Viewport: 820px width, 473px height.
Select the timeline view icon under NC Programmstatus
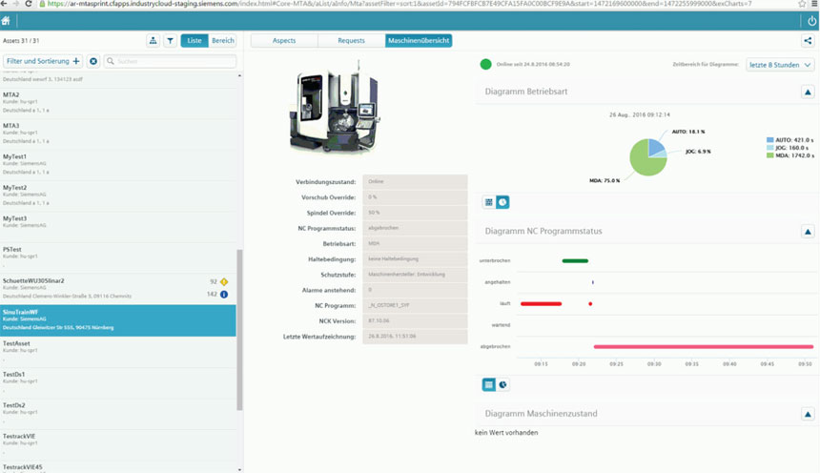point(489,384)
